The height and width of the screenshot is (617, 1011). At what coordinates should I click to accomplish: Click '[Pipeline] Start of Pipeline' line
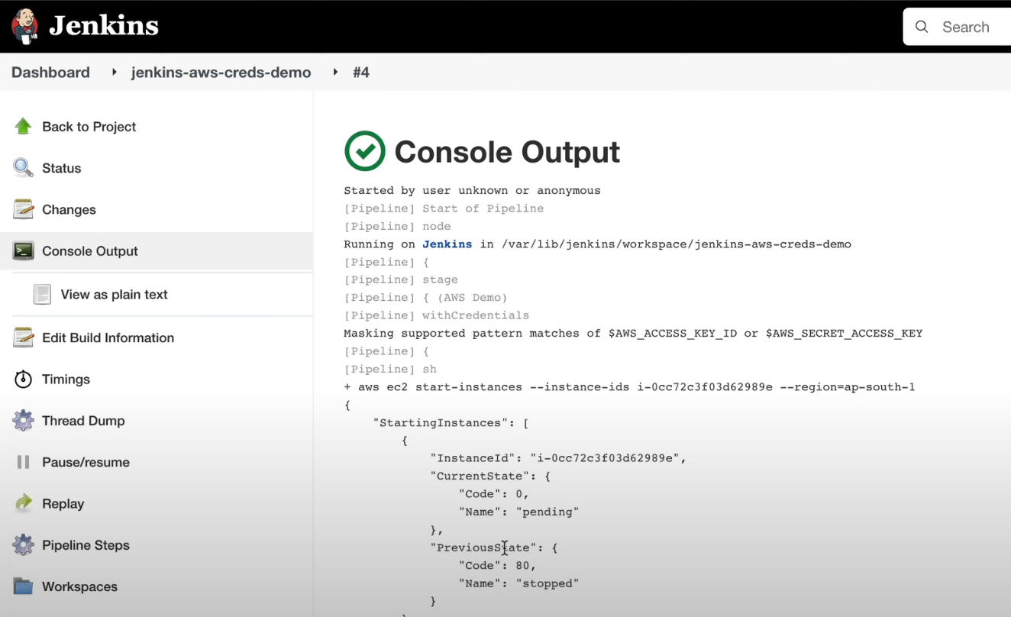pyautogui.click(x=444, y=208)
